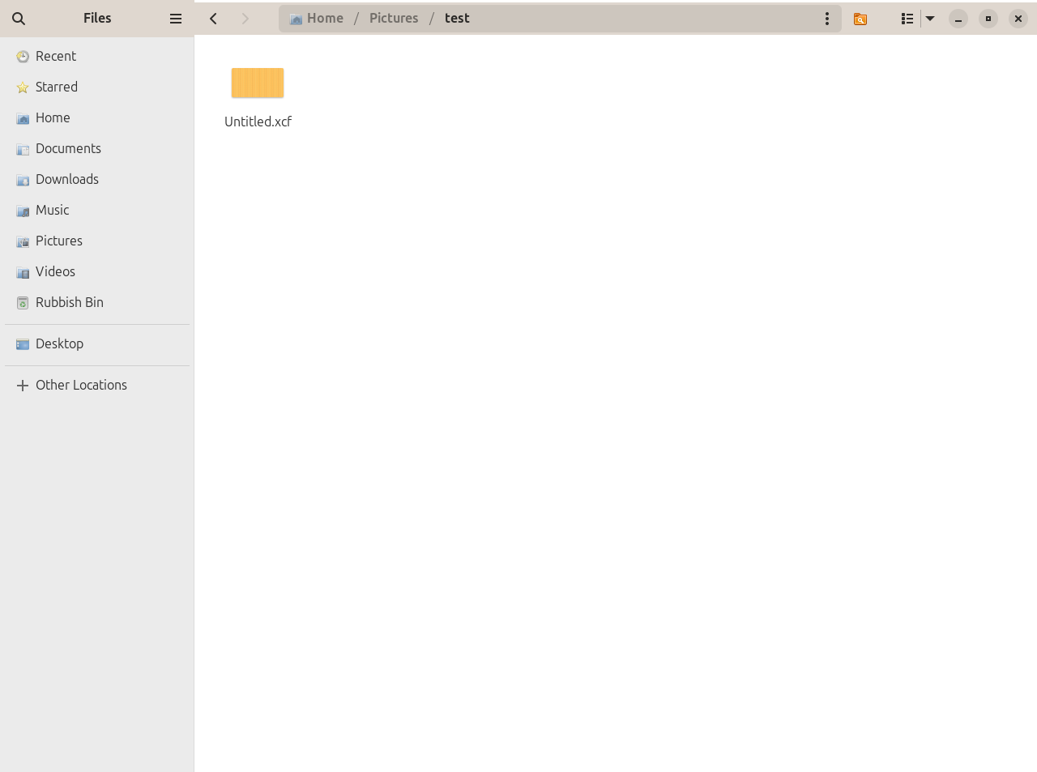The width and height of the screenshot is (1037, 772).
Task: Open the Rubbish Bin
Action: coord(69,302)
